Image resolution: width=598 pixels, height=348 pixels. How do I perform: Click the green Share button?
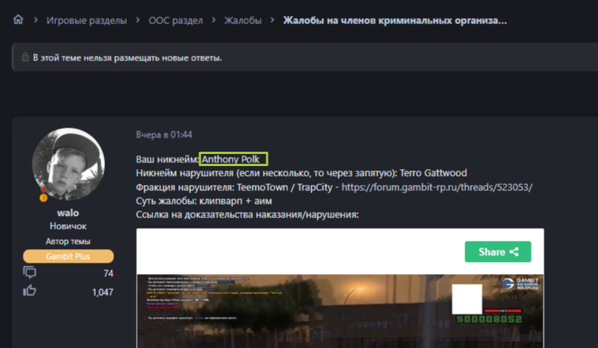(498, 251)
